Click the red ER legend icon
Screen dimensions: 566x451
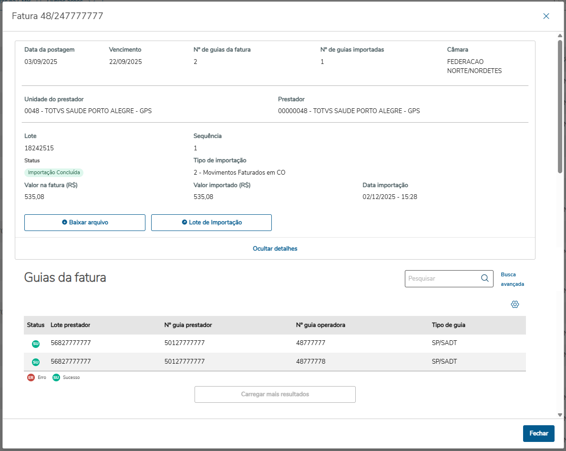click(31, 378)
